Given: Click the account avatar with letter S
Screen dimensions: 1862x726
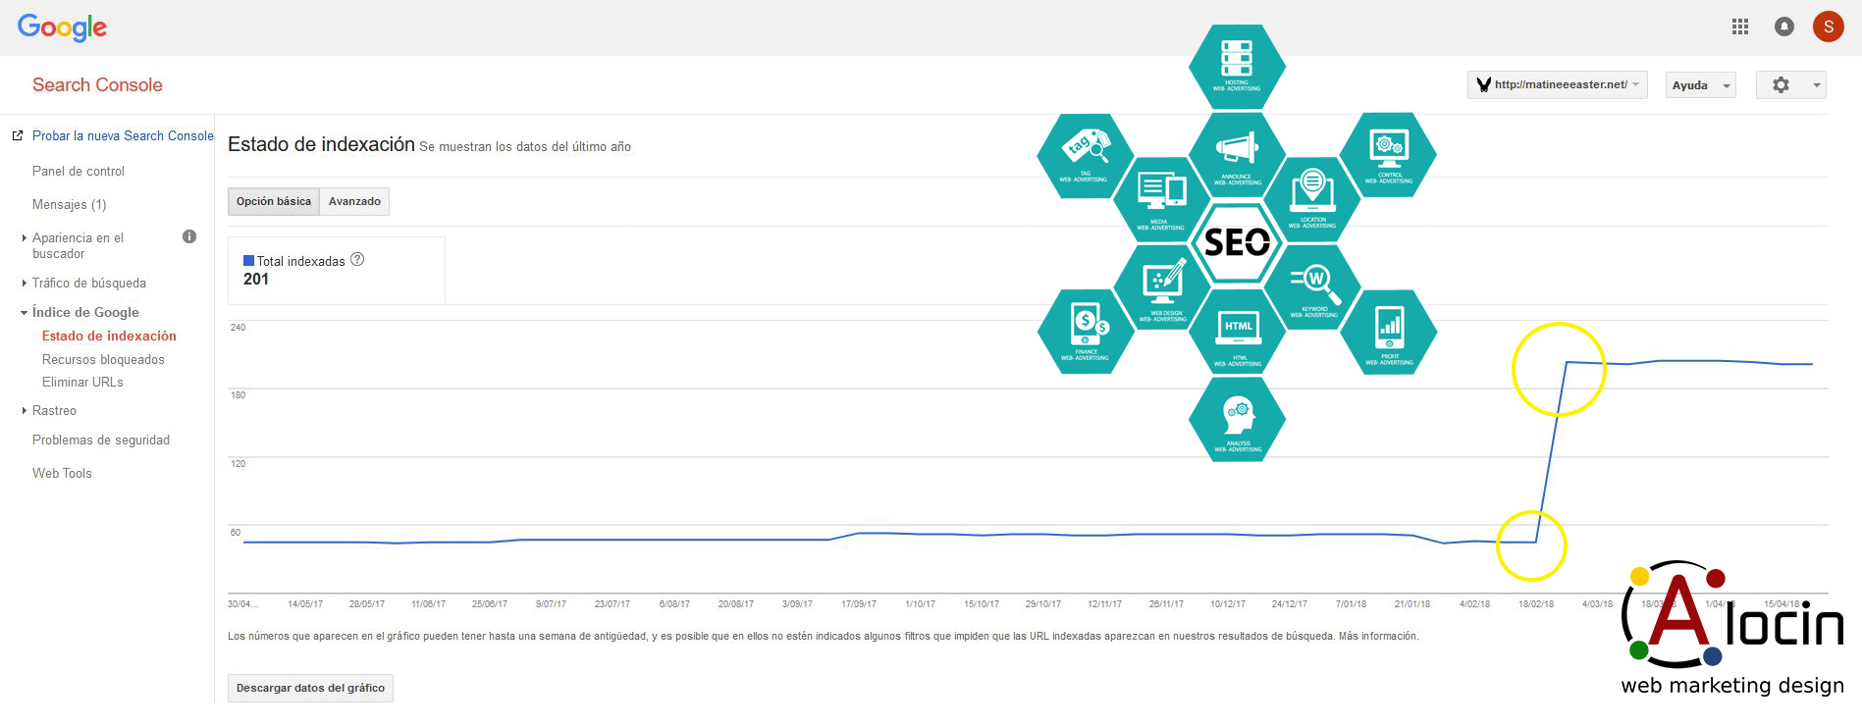Looking at the screenshot, I should point(1828,27).
